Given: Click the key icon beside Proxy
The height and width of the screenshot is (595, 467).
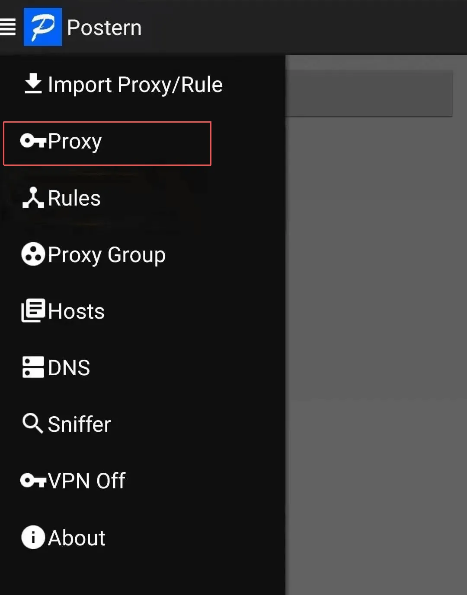Looking at the screenshot, I should point(33,141).
